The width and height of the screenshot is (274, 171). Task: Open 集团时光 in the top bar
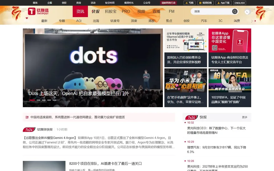pos(129,3)
